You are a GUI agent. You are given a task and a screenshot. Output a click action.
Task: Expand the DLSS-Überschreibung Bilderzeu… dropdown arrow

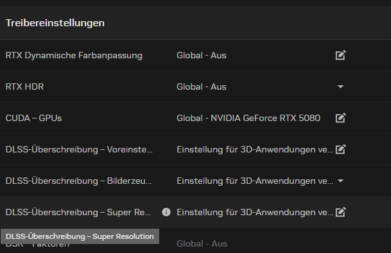(340, 181)
